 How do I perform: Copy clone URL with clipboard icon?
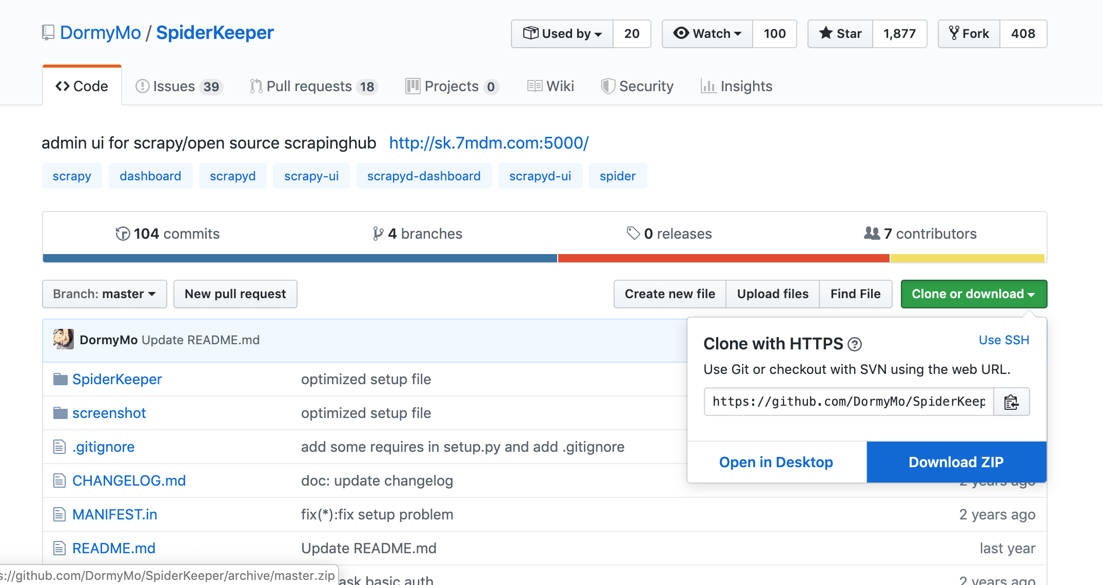click(1011, 402)
